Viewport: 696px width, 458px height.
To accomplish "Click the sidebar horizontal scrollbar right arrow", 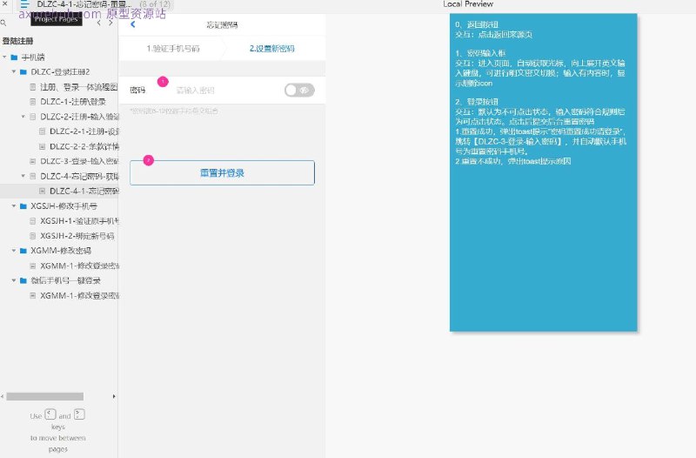I will [x=114, y=396].
